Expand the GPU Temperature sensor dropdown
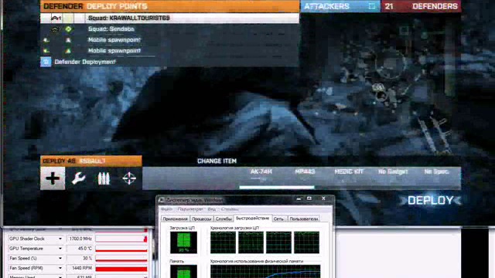Image resolution: width=495 pixels, height=278 pixels. click(60, 249)
